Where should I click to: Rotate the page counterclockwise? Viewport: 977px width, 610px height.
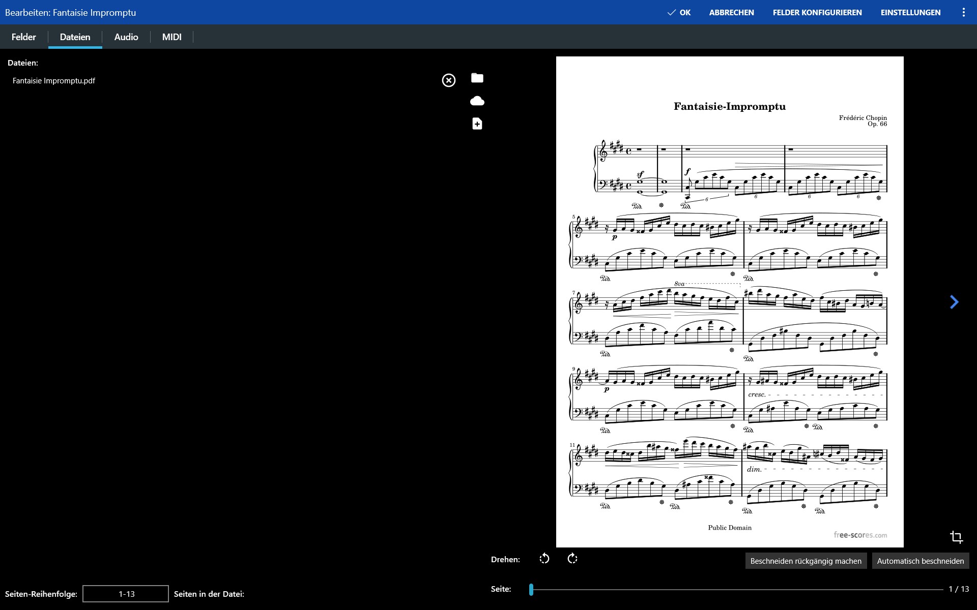pyautogui.click(x=544, y=559)
